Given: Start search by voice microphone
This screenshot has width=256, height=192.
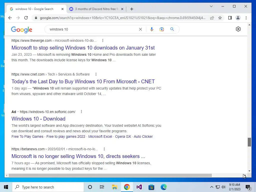Looking at the screenshot, I should 152,29.
